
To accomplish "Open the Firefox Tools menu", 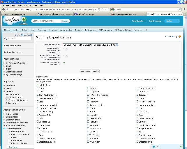I will (x=36, y=5).
